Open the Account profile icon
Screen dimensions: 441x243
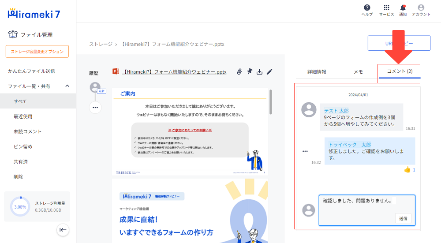[421, 7]
